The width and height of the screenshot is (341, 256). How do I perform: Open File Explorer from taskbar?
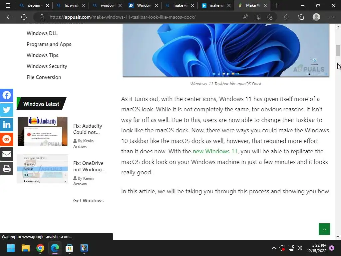(x=25, y=248)
